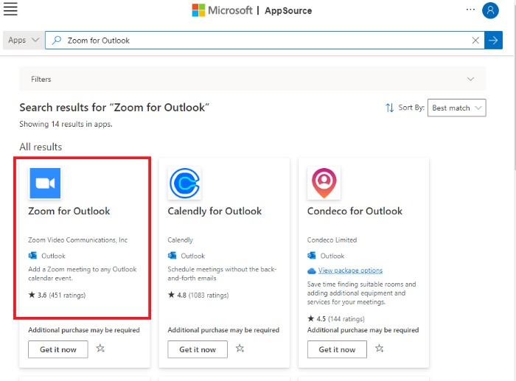Click the sort order arrows icon
Screen dimensions: 516x381
390,108
